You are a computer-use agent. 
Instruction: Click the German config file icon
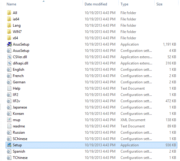9,82
